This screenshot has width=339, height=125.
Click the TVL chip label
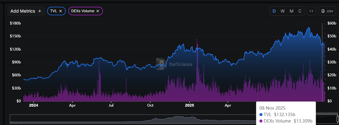[53, 11]
